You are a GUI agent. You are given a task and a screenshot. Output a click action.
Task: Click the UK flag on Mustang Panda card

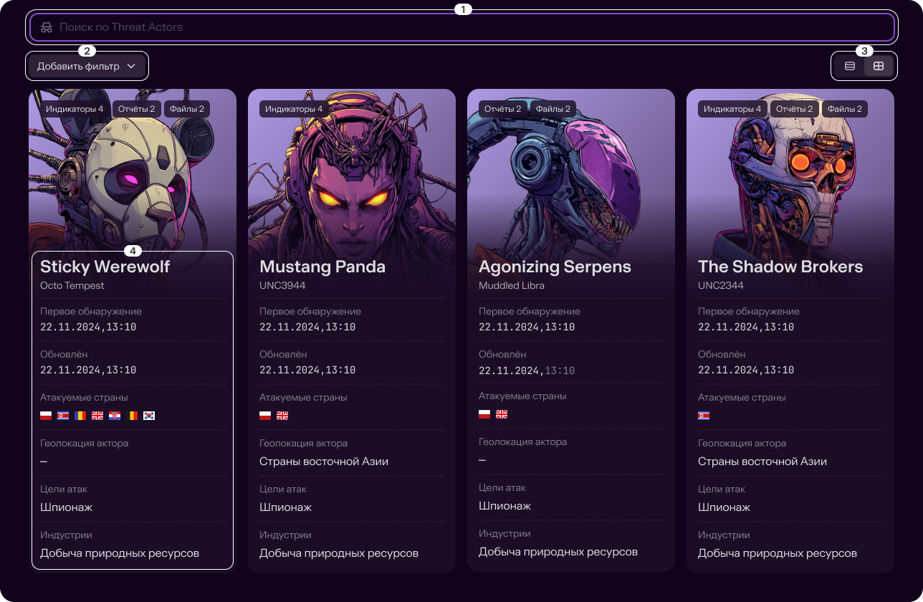(x=282, y=416)
